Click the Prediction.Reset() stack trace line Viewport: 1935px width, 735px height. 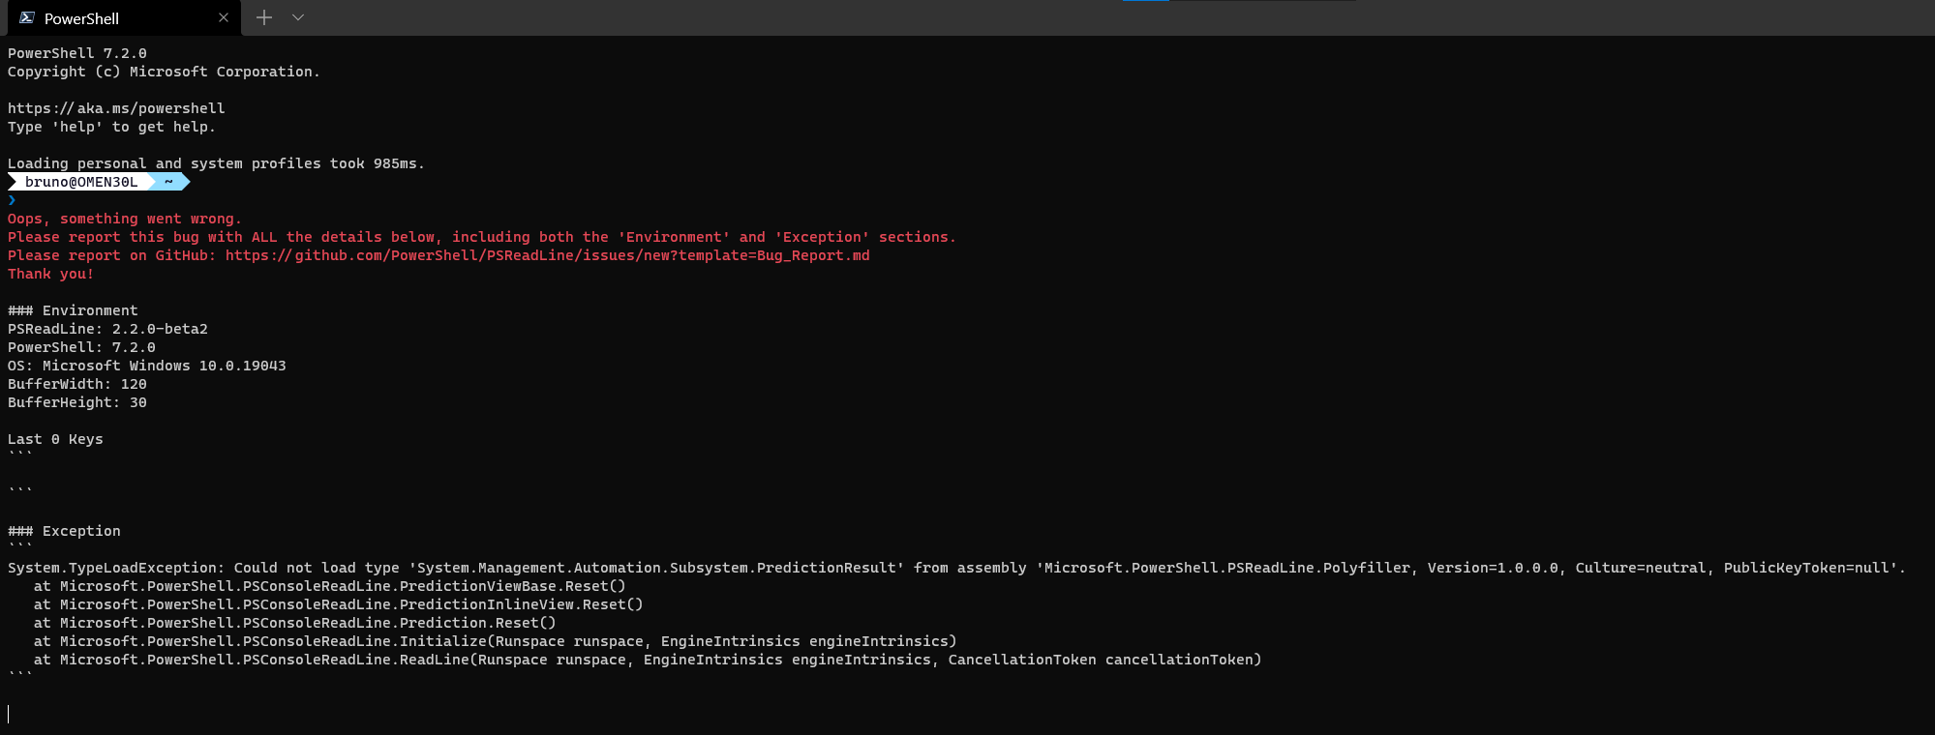pyautogui.click(x=295, y=623)
